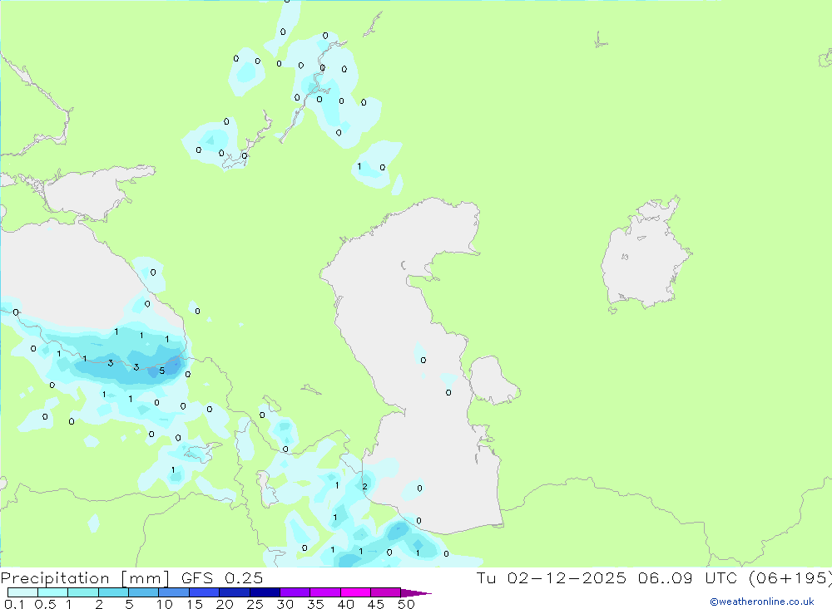This screenshot has height=609, width=832.
Task: Click the 20–25 mm legend color swatch
Action: click(235, 592)
